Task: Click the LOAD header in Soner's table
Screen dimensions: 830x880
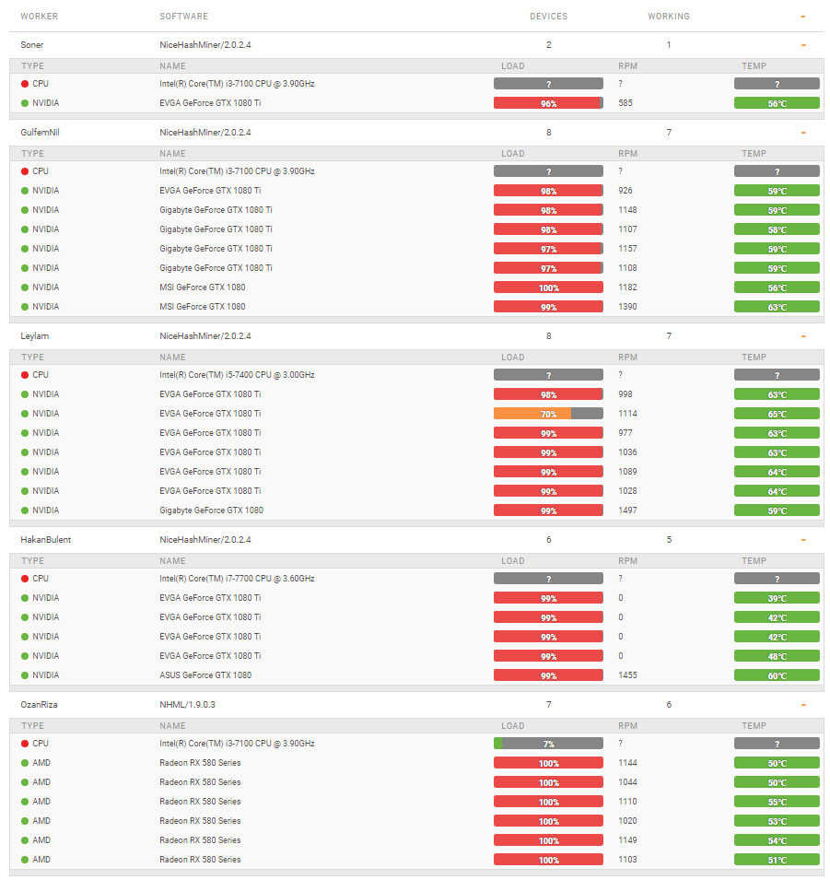Action: tap(513, 66)
